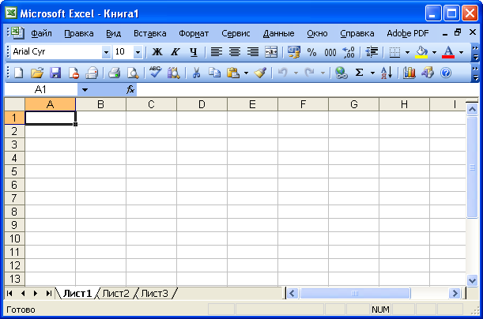Apply borders with the borders icon
This screenshot has height=319, width=483.
pyautogui.click(x=394, y=52)
